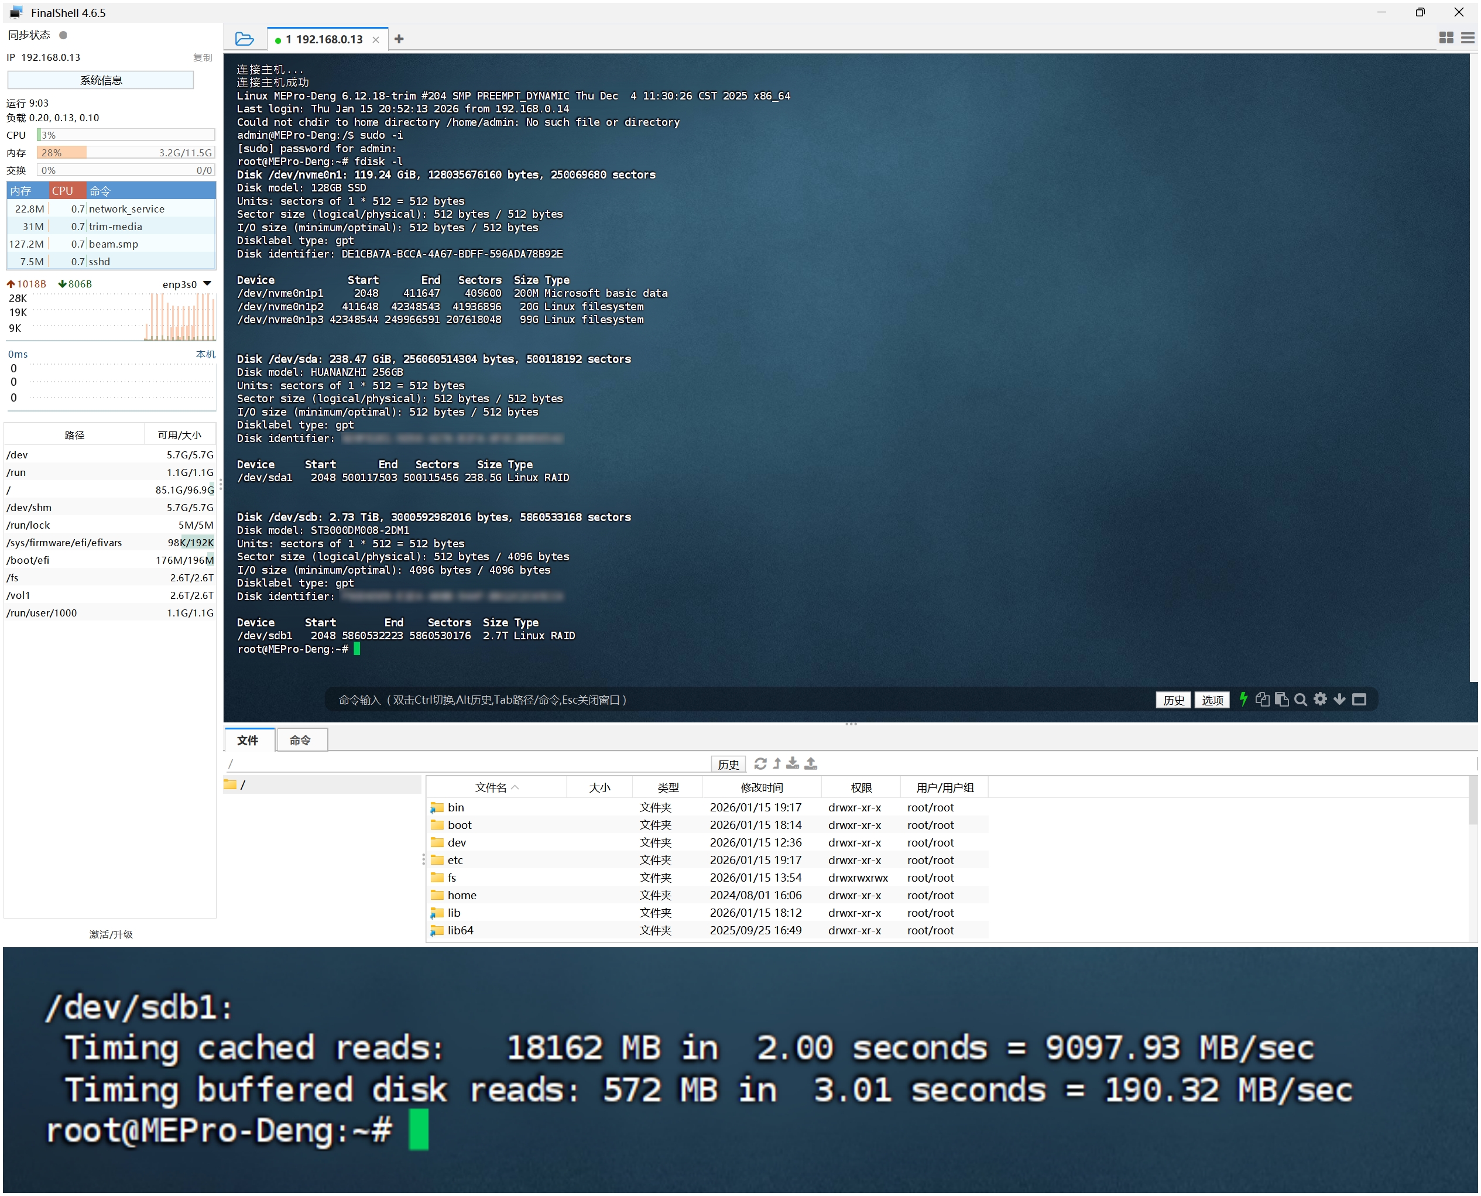Click the scroll-to-bottom down arrow icon
Screen dimensions: 1481x1196
1339,699
